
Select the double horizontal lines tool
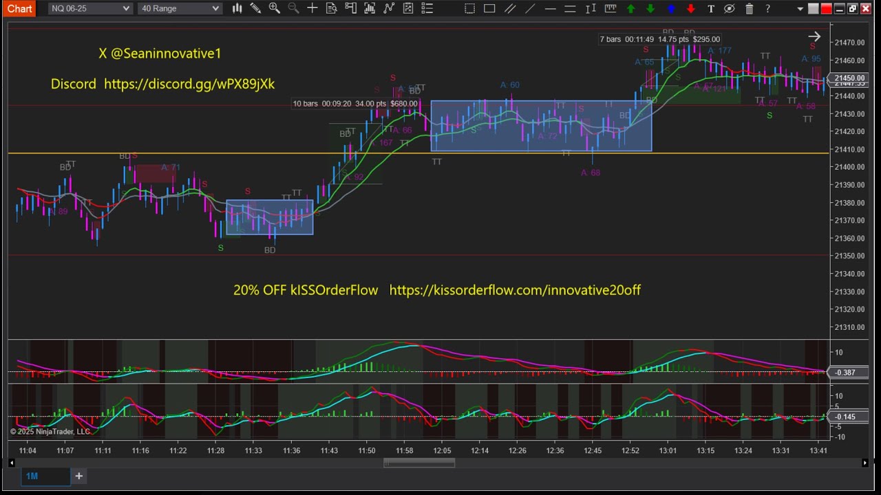[570, 8]
